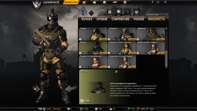The width and height of the screenshot is (197, 111).
Task: Click the +50% blue booster icon
Action: (x=147, y=109)
